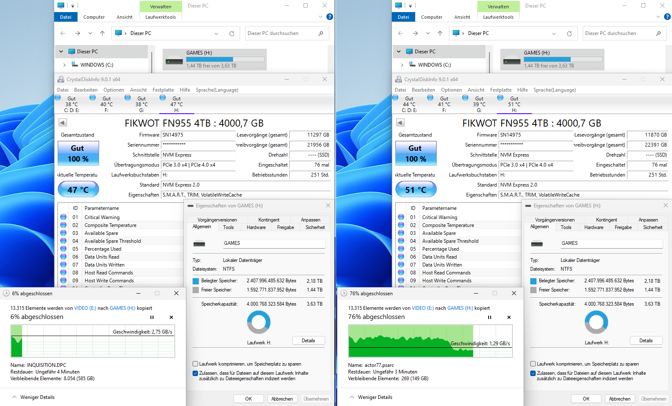
Task: Refresh Explorer above the 47 °C CrystalDiskInfo window
Action: (232, 34)
